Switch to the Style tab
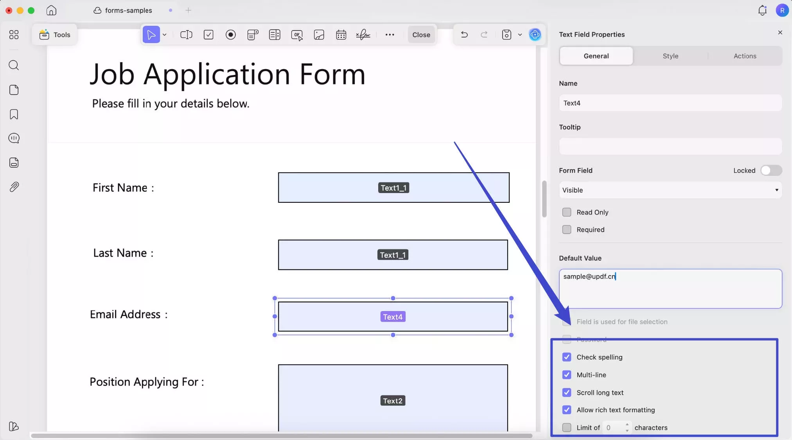Image resolution: width=792 pixels, height=440 pixels. click(x=670, y=56)
